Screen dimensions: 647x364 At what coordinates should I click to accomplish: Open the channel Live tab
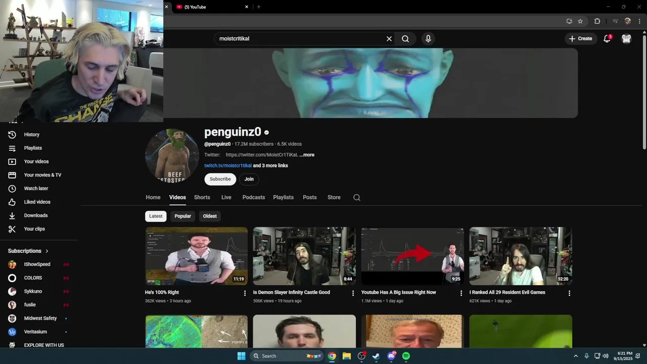click(226, 198)
